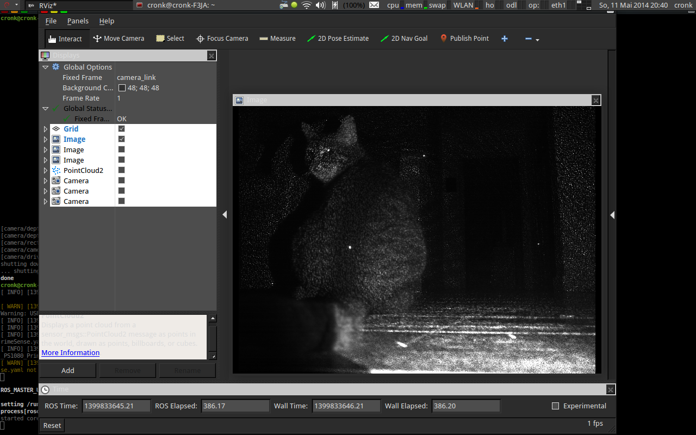This screenshot has height=435, width=696.
Task: Click the Global Status green checkmark icon
Action: click(55, 108)
